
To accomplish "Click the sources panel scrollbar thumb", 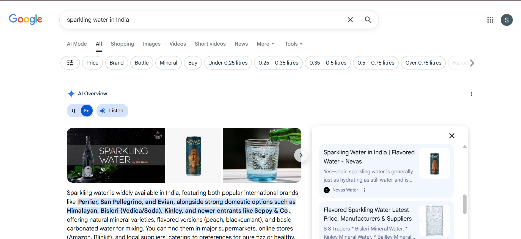I will [464, 204].
